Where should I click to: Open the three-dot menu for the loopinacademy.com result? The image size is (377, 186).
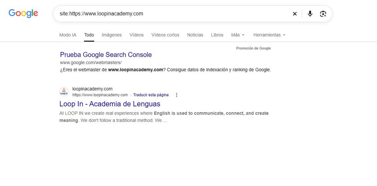coord(176,95)
